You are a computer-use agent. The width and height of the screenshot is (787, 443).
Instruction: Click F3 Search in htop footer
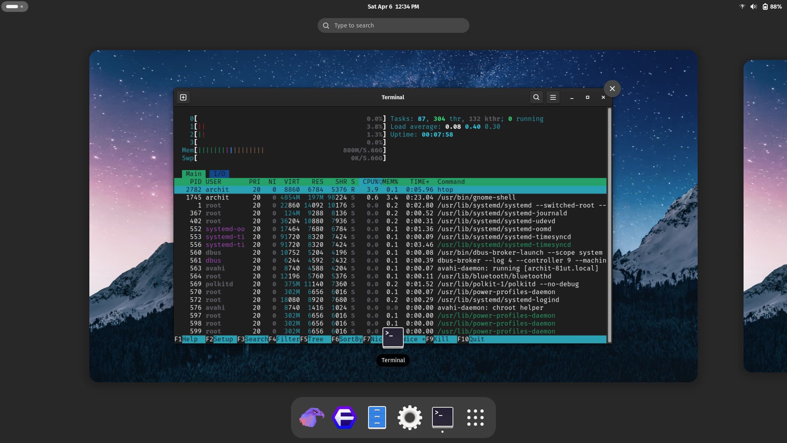pos(253,339)
